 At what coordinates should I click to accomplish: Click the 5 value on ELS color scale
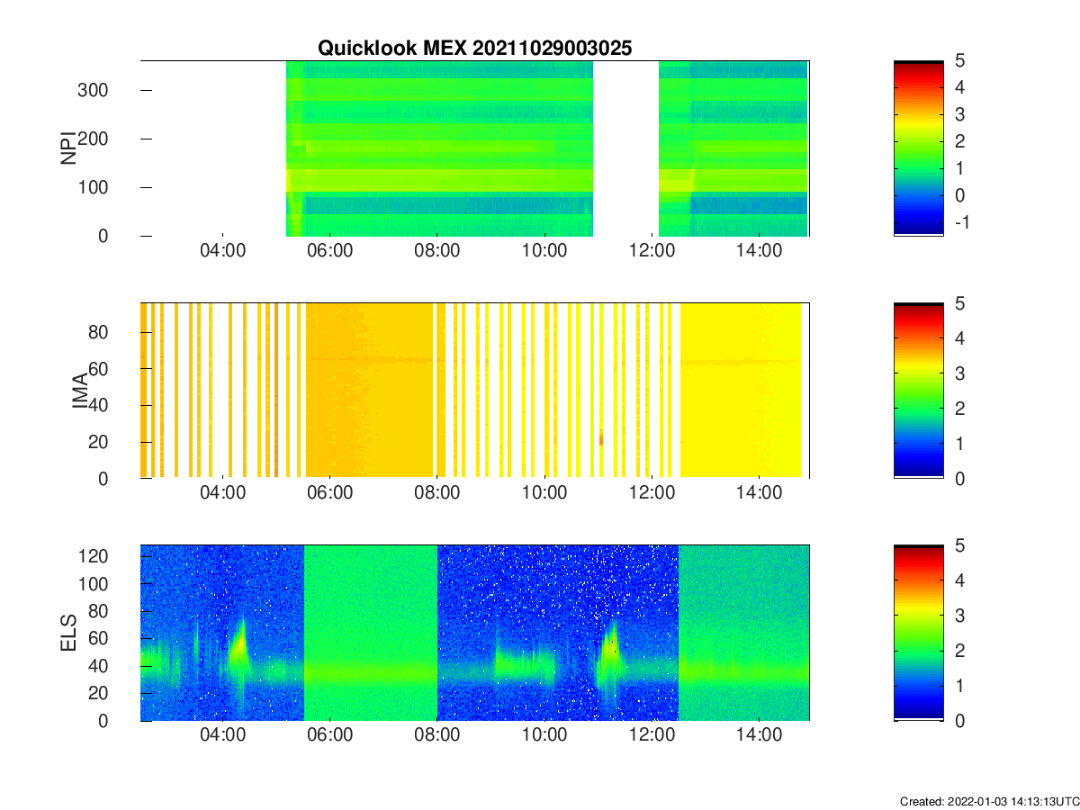[x=960, y=546]
